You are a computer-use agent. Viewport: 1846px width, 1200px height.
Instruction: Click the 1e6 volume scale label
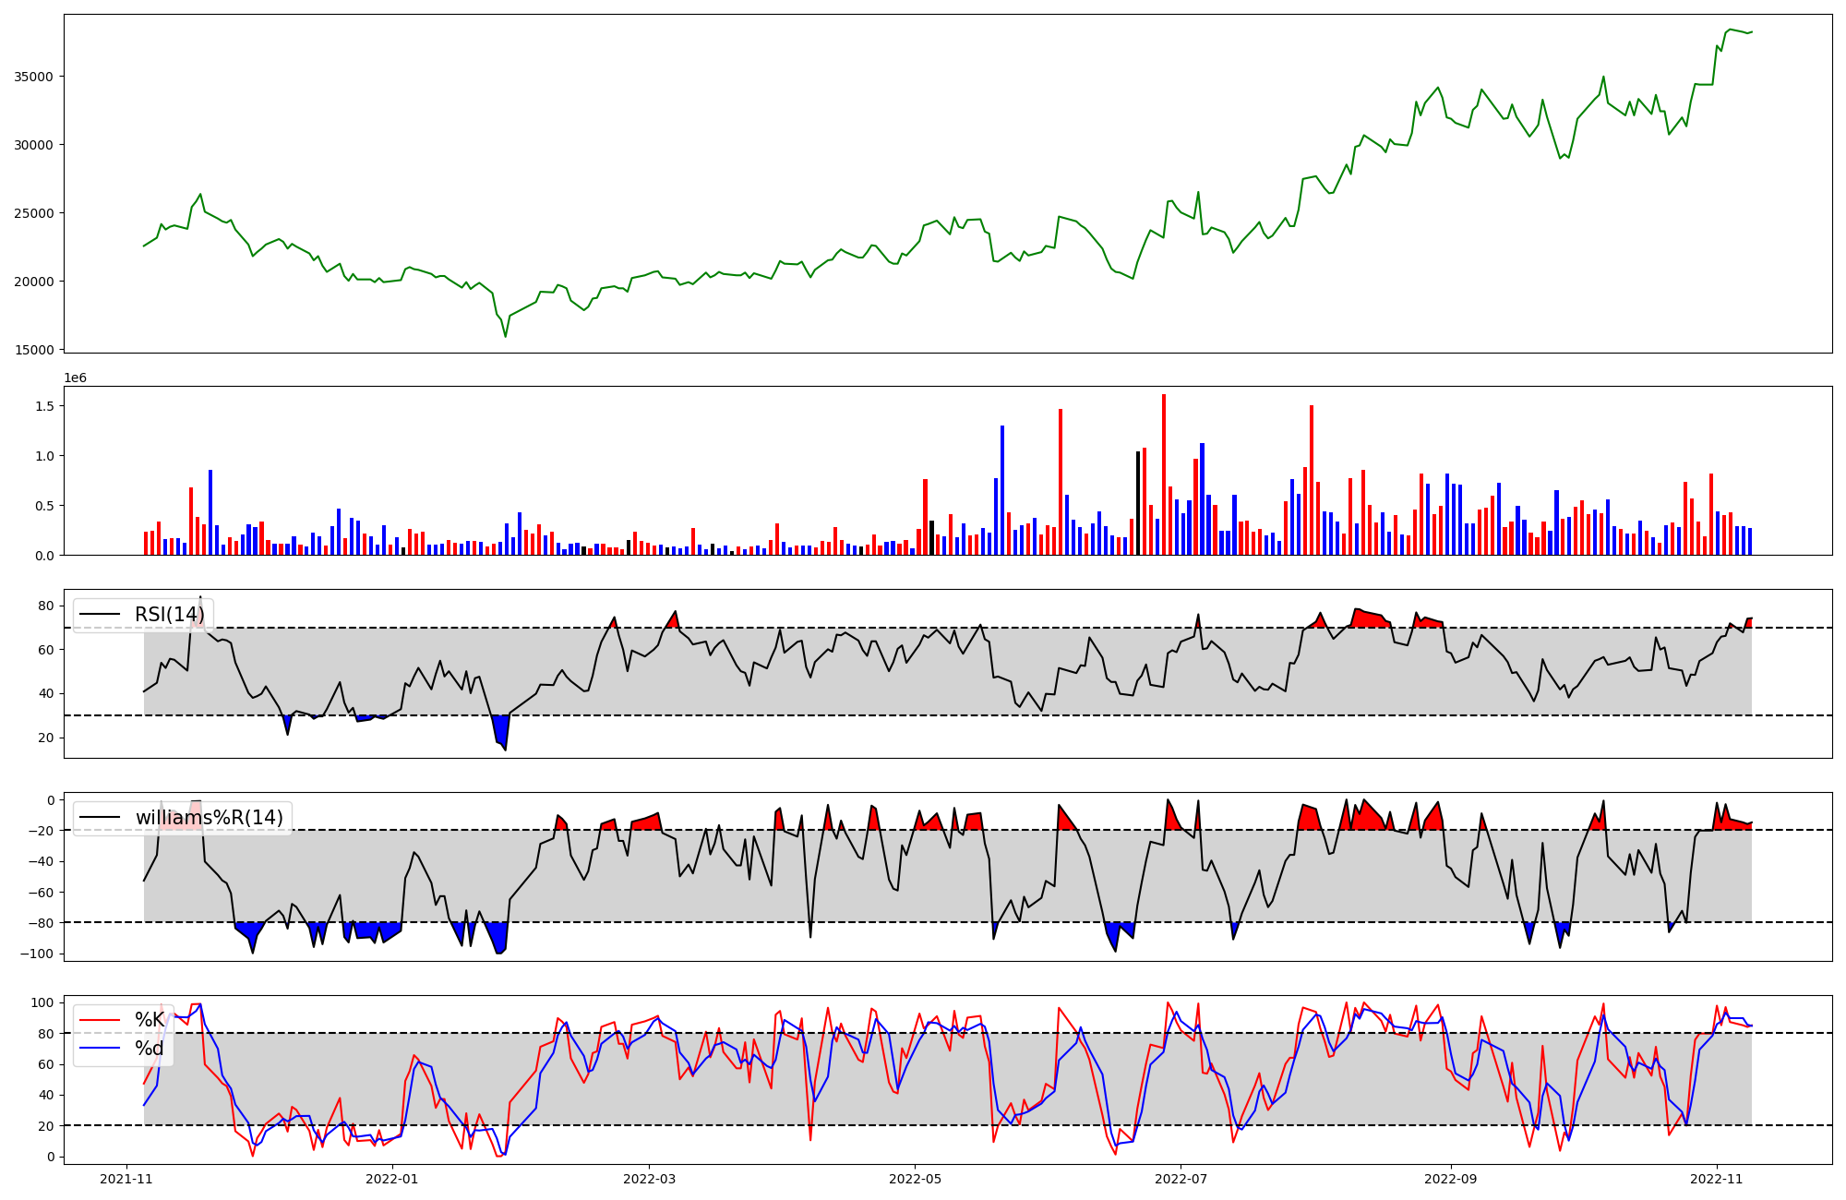pyautogui.click(x=75, y=378)
